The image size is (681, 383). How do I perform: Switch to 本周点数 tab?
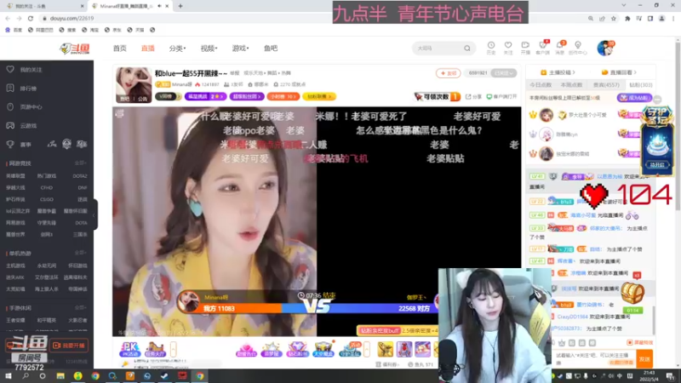(571, 84)
